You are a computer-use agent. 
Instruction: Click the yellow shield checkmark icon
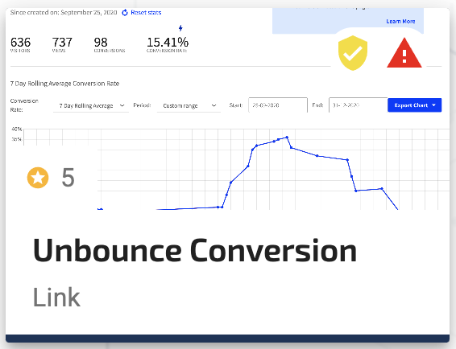coord(353,53)
